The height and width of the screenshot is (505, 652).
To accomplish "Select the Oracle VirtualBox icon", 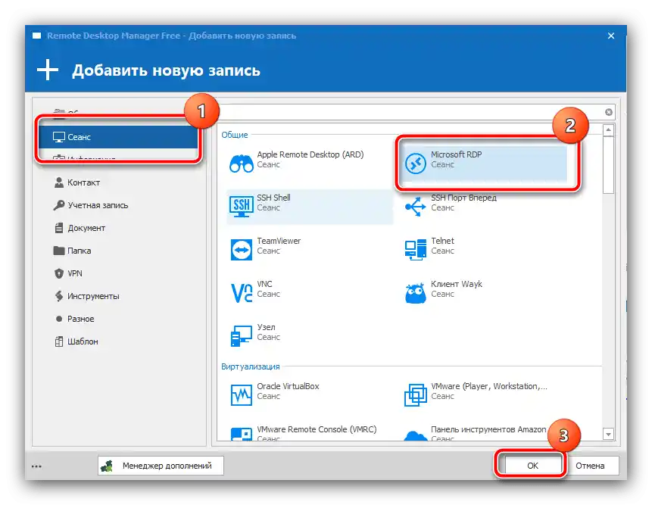I will coord(241,395).
